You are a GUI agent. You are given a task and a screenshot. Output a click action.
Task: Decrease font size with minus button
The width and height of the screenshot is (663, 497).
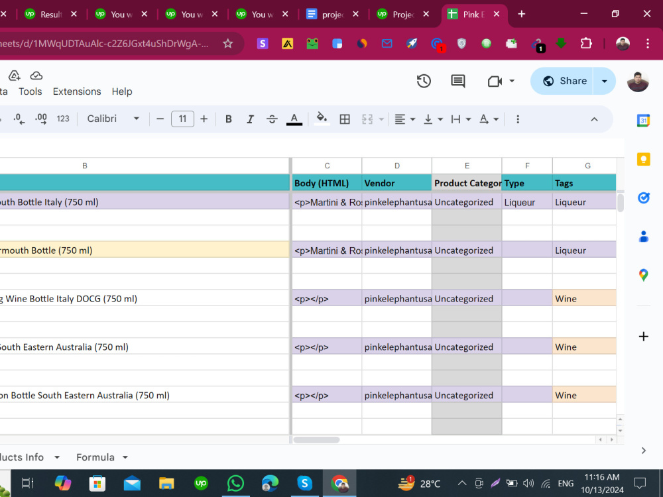click(160, 119)
